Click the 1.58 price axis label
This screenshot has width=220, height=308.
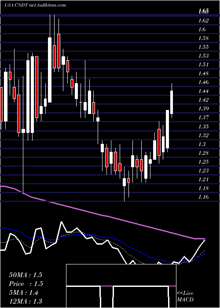click(203, 38)
